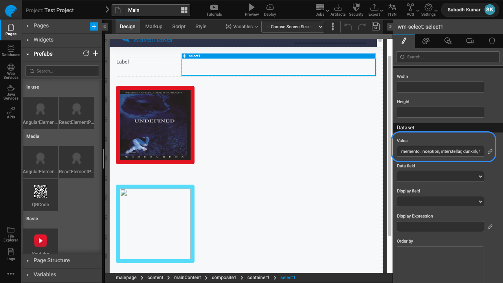Expand the Page Structure section

(51, 260)
